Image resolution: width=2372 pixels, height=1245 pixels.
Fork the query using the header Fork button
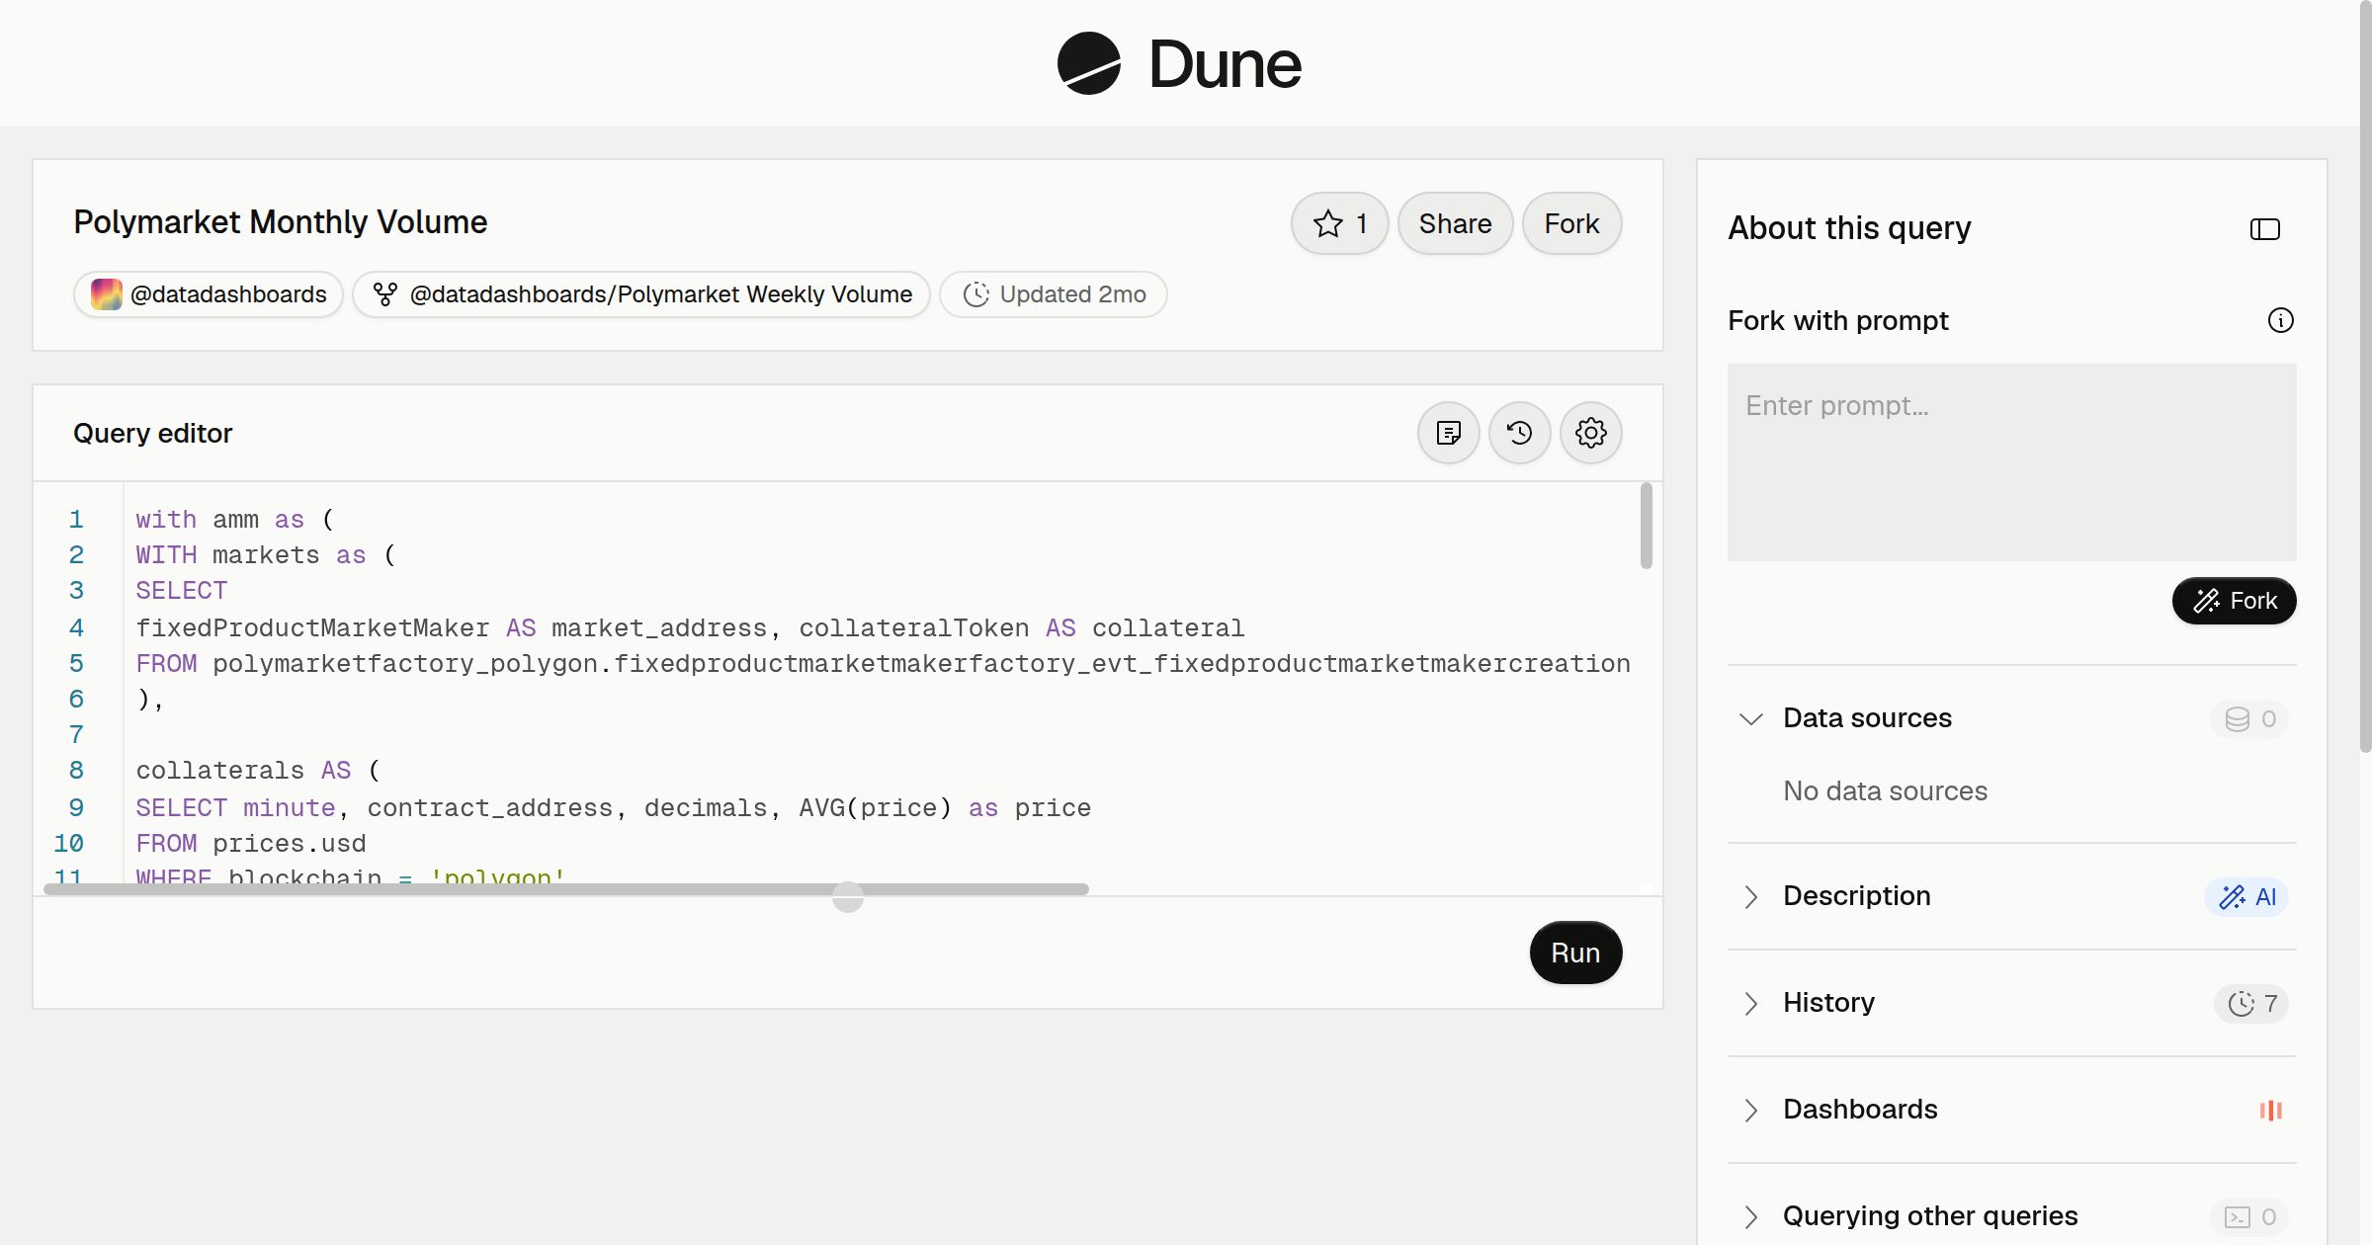1571,223
